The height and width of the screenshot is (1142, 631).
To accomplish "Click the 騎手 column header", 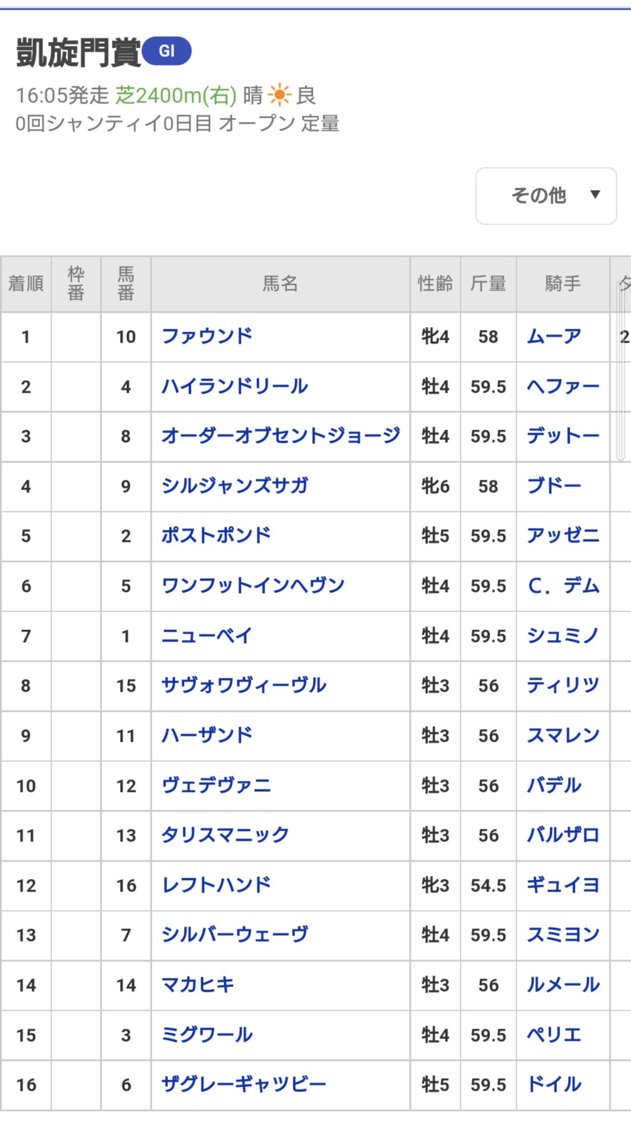I will click(563, 284).
